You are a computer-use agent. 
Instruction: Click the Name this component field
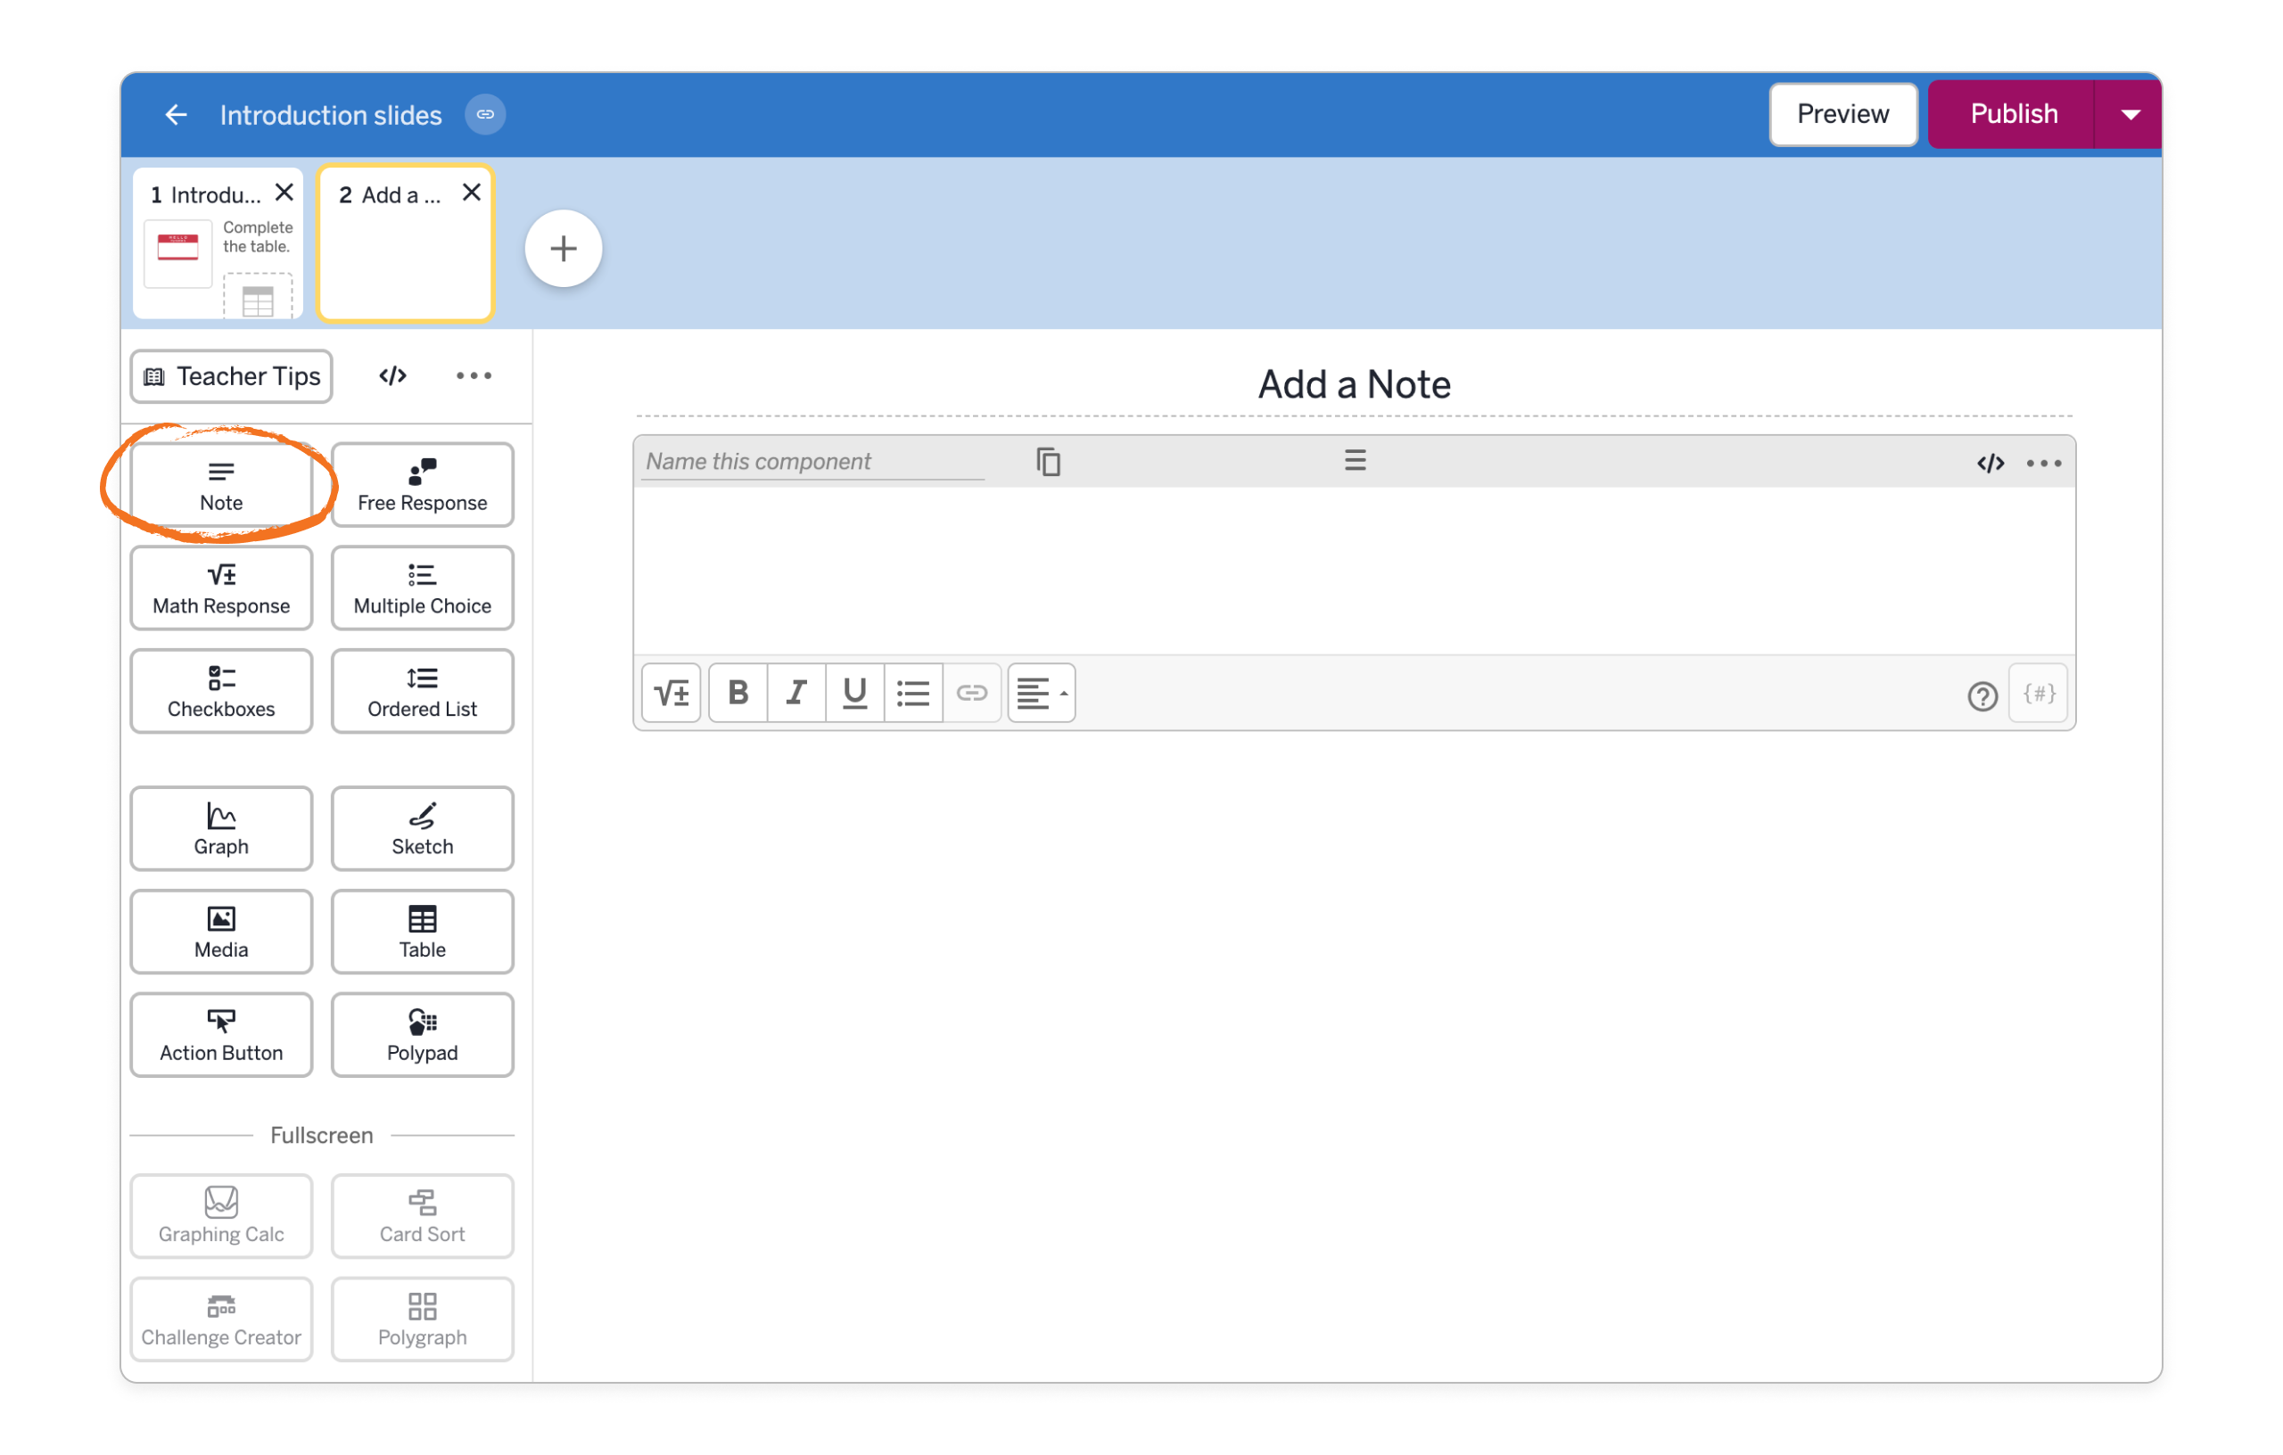pyautogui.click(x=813, y=462)
